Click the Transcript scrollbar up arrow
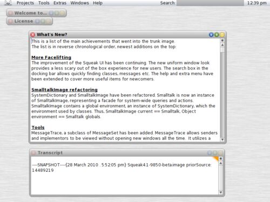Screen dimensions: 270x202 click(221, 163)
